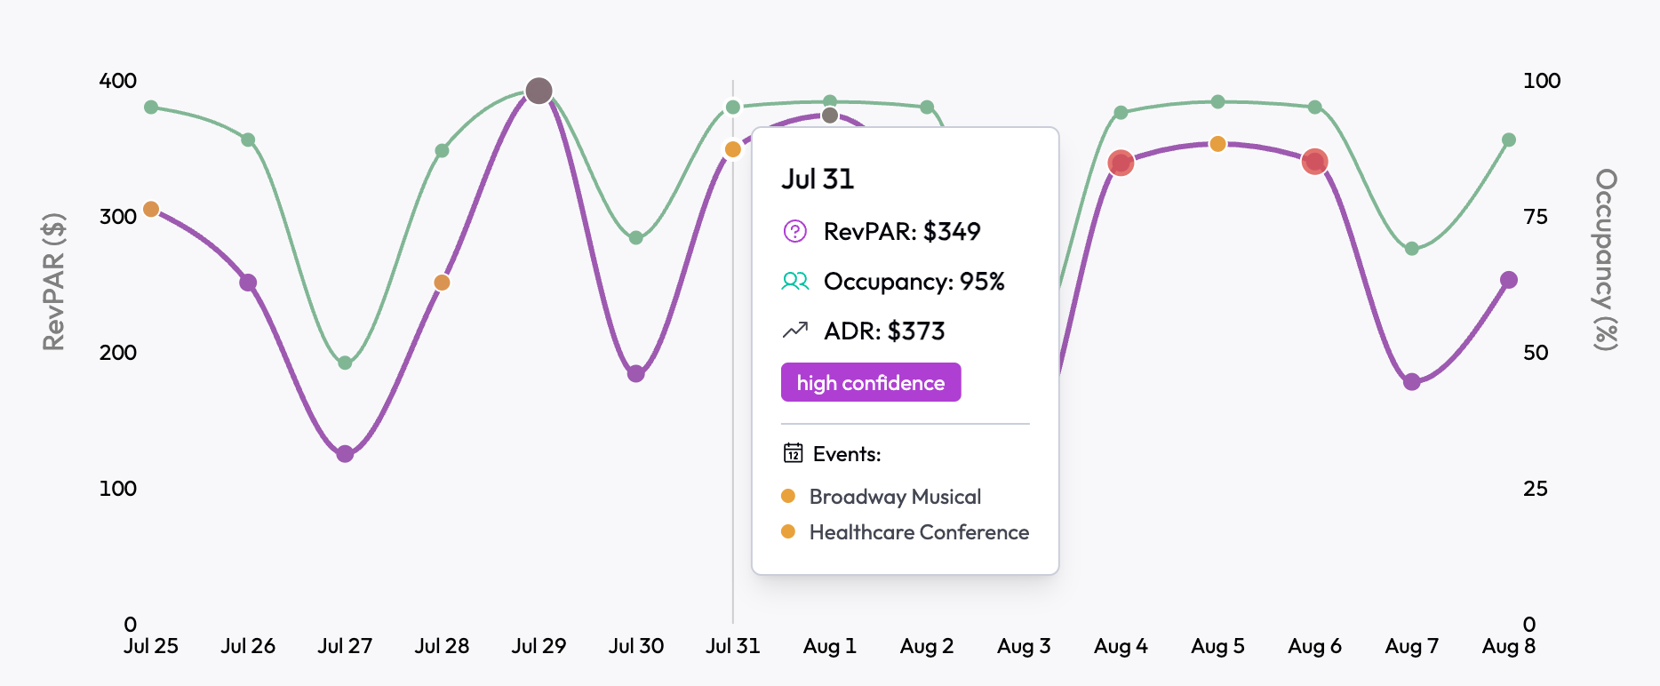Click the ADR trend arrow icon
1660x686 pixels.
pos(794,331)
